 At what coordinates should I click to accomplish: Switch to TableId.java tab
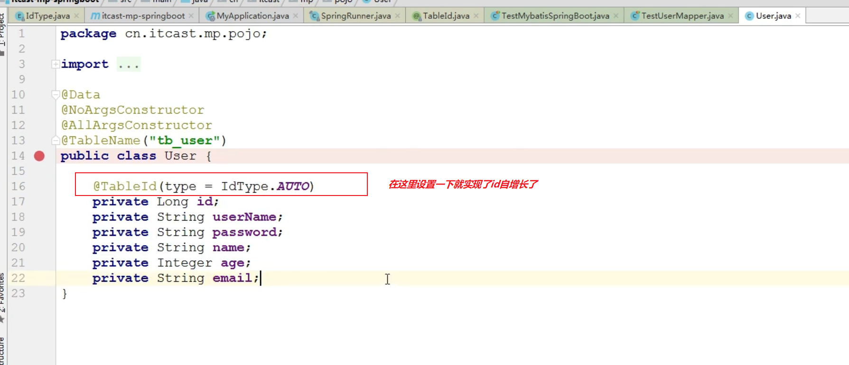click(x=446, y=16)
